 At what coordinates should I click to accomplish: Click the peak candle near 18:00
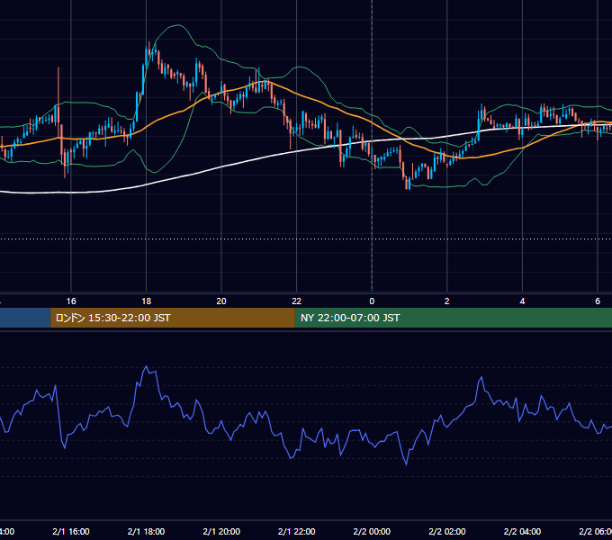(x=149, y=50)
